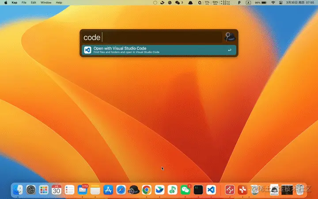
Task: Launch Google Chrome from the dock
Action: click(147, 190)
